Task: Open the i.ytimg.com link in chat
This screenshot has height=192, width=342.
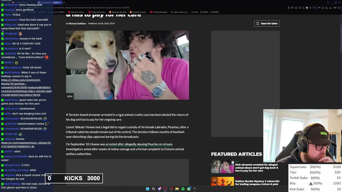Action: coord(26,87)
